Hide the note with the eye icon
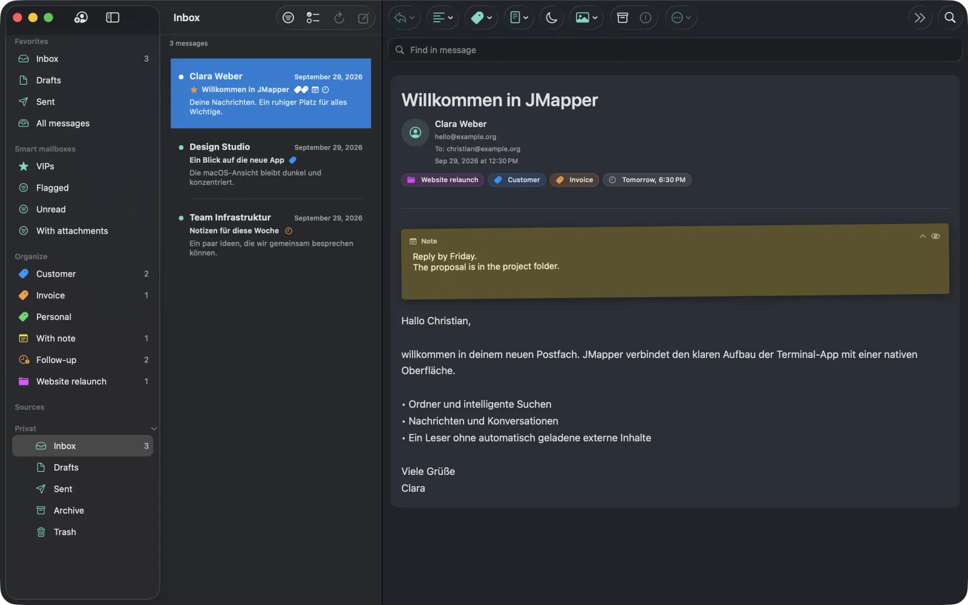This screenshot has width=968, height=605. (936, 236)
